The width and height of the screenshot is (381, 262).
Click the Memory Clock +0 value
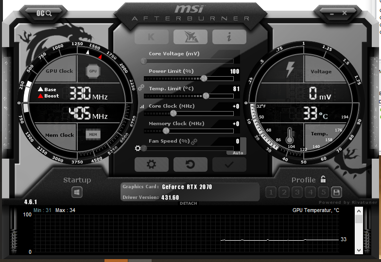click(x=236, y=124)
